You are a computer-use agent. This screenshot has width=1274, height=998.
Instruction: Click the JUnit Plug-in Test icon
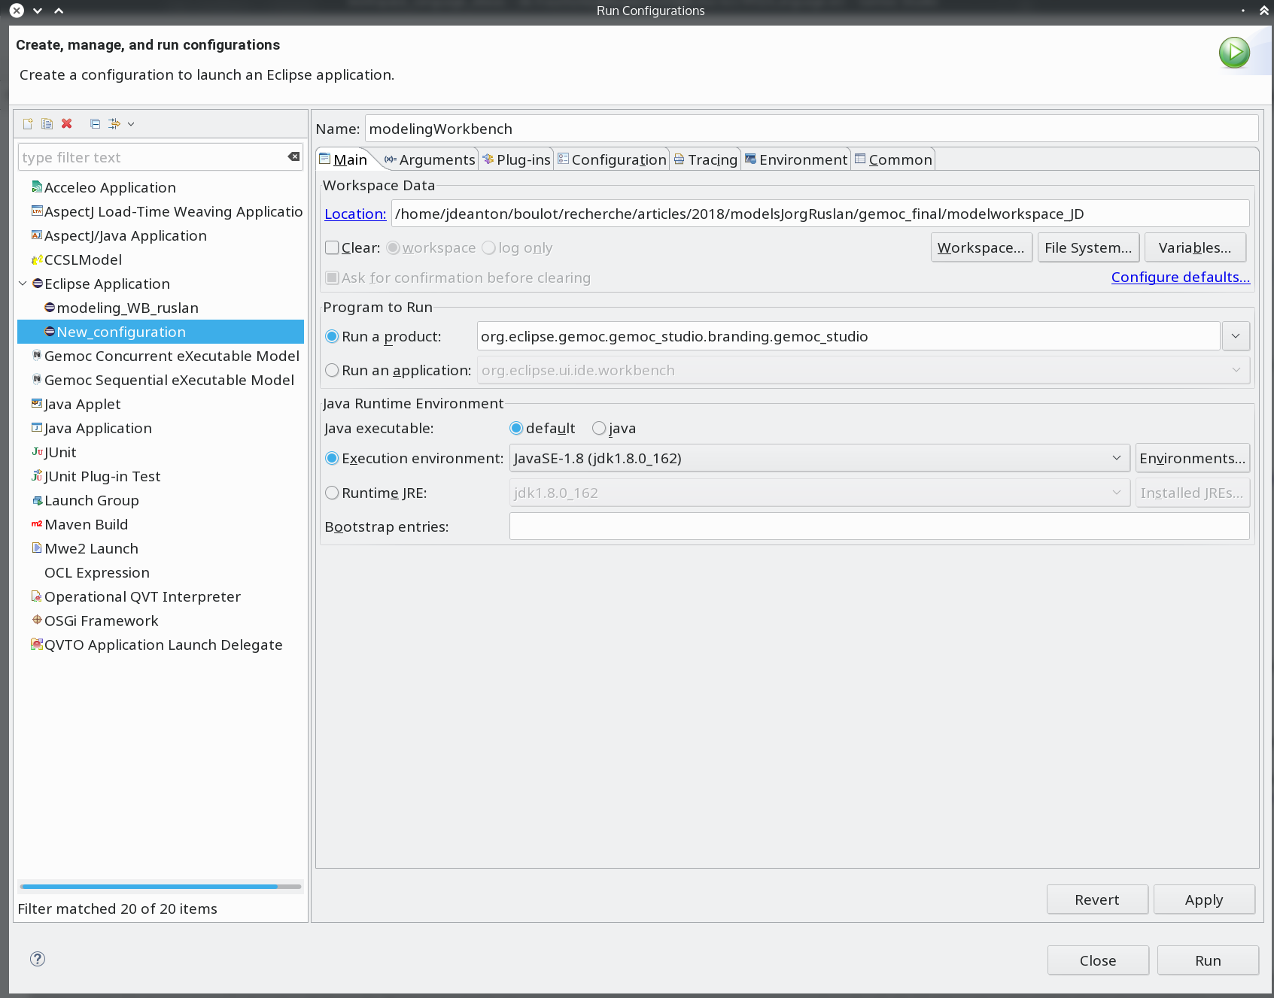tap(37, 475)
